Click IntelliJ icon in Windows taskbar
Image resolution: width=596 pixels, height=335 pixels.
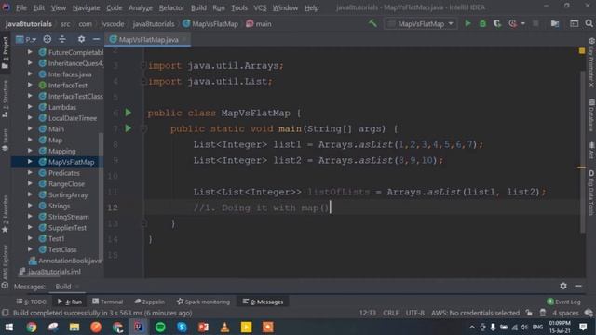139,327
